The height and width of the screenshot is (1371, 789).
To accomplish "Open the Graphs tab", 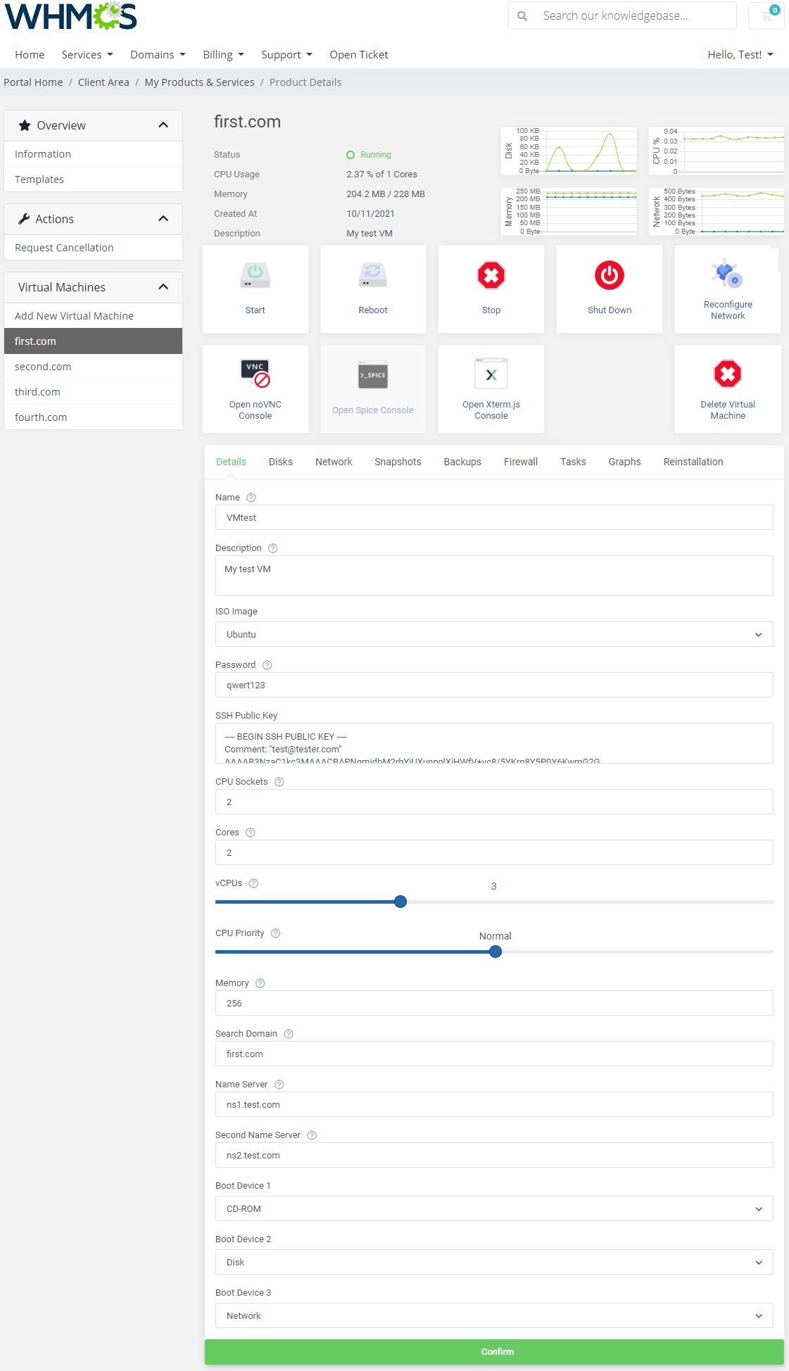I will [x=625, y=462].
